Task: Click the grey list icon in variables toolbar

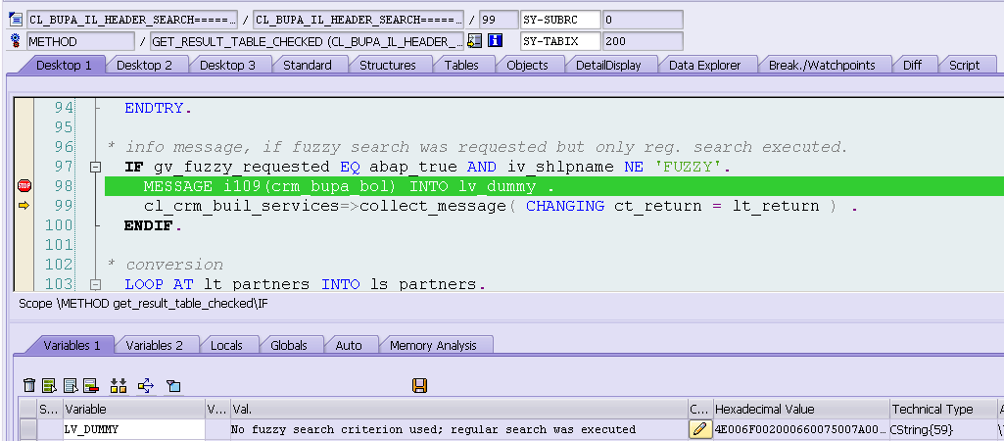Action: pyautogui.click(x=71, y=385)
